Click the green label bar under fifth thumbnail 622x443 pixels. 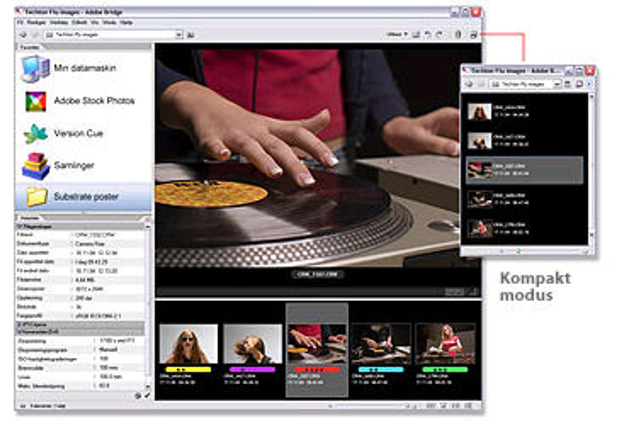click(445, 370)
